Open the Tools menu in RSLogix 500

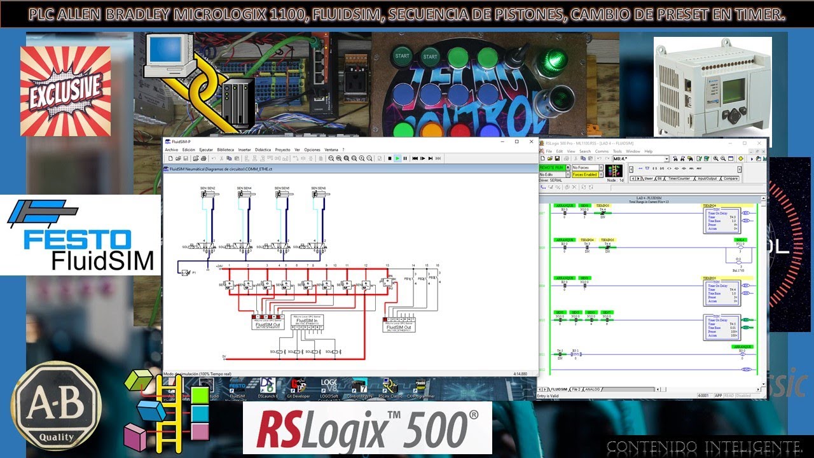[617, 151]
